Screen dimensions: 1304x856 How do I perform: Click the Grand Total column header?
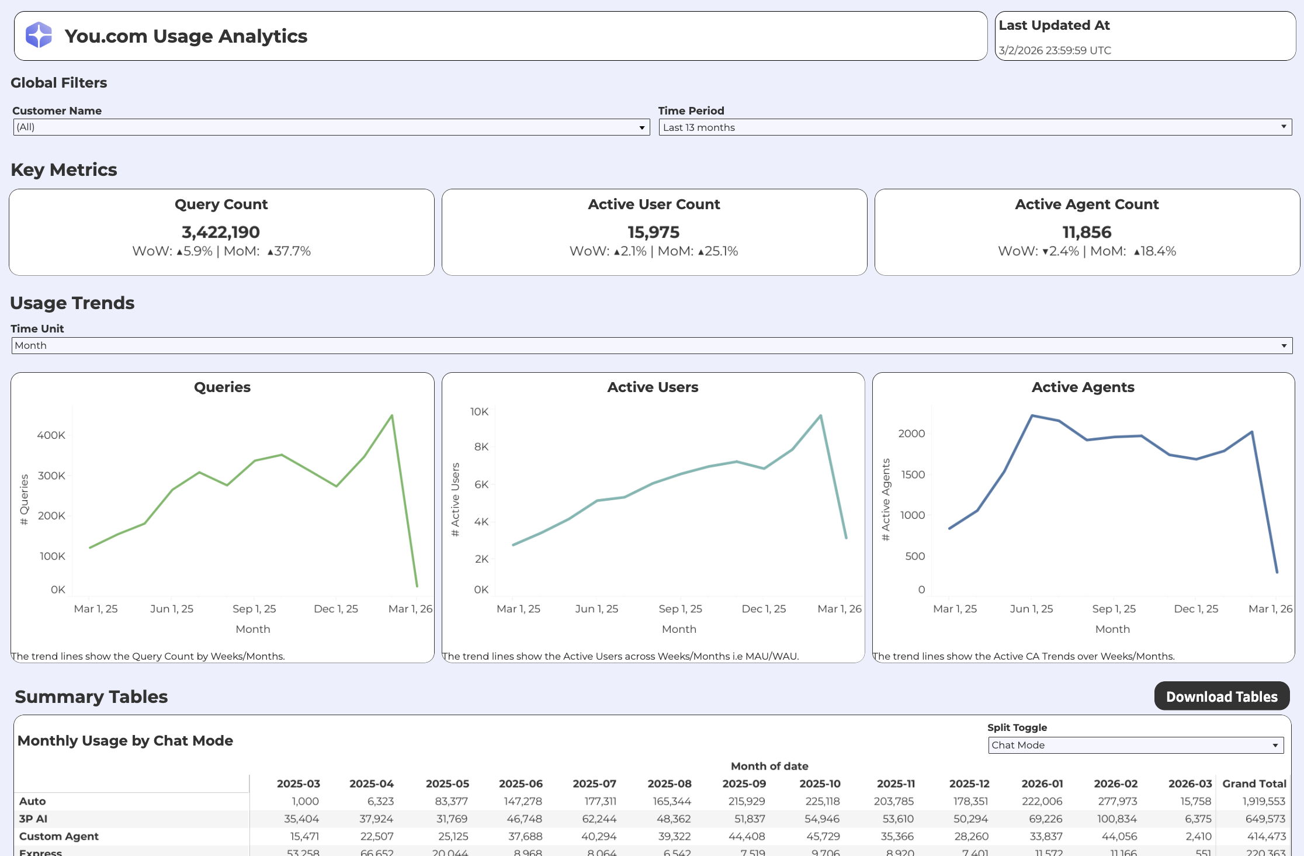1254,784
